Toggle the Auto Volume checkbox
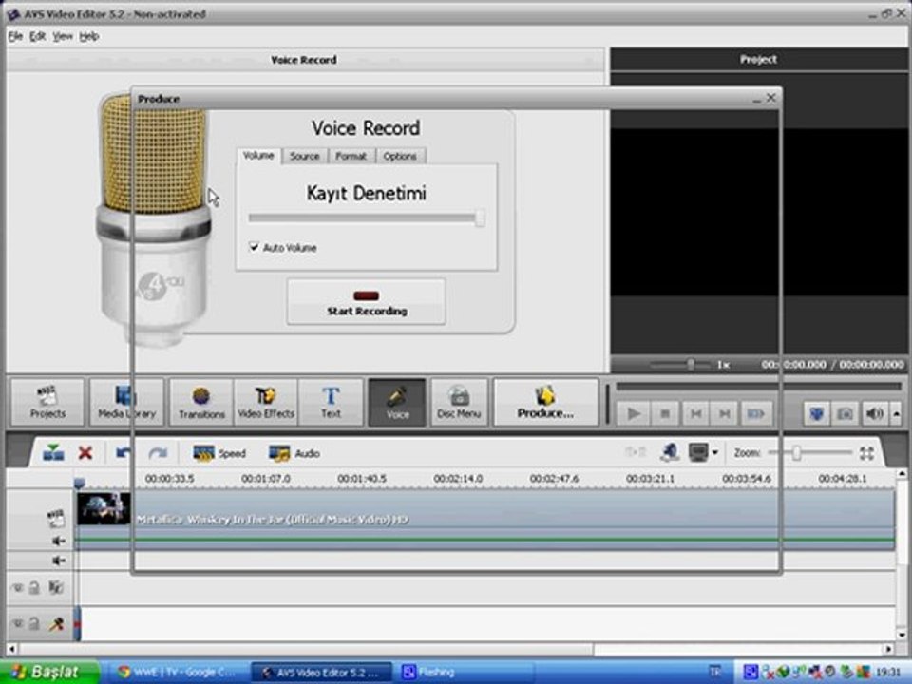The image size is (912, 684). click(x=255, y=247)
